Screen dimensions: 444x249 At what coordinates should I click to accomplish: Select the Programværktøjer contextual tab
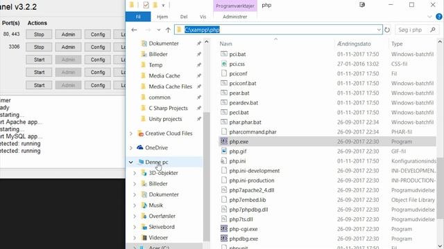(235, 6)
